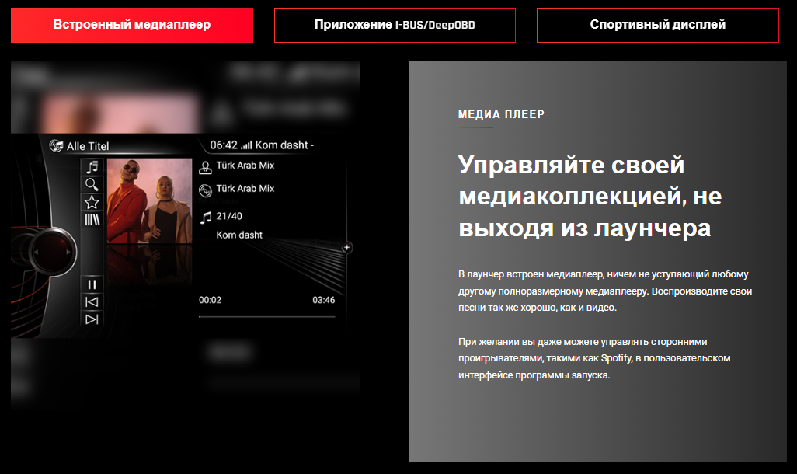
Task: Click the Alle Titel heading
Action: [x=88, y=146]
